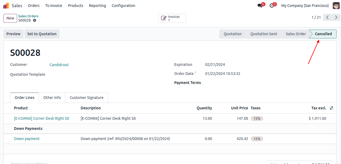The height and width of the screenshot is (164, 341).
Task: Expand the Reporting menu
Action: (97, 6)
